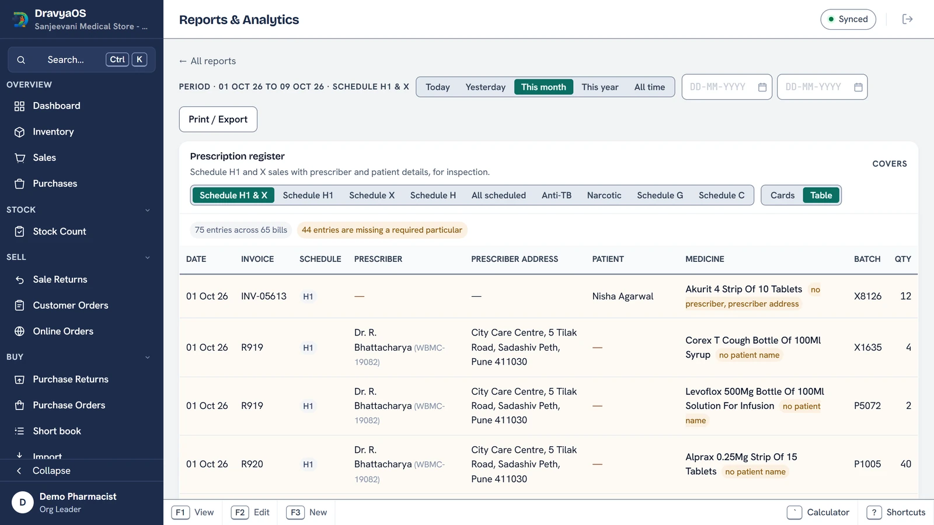Select Schedule X filter tab
This screenshot has width=934, height=525.
point(372,195)
